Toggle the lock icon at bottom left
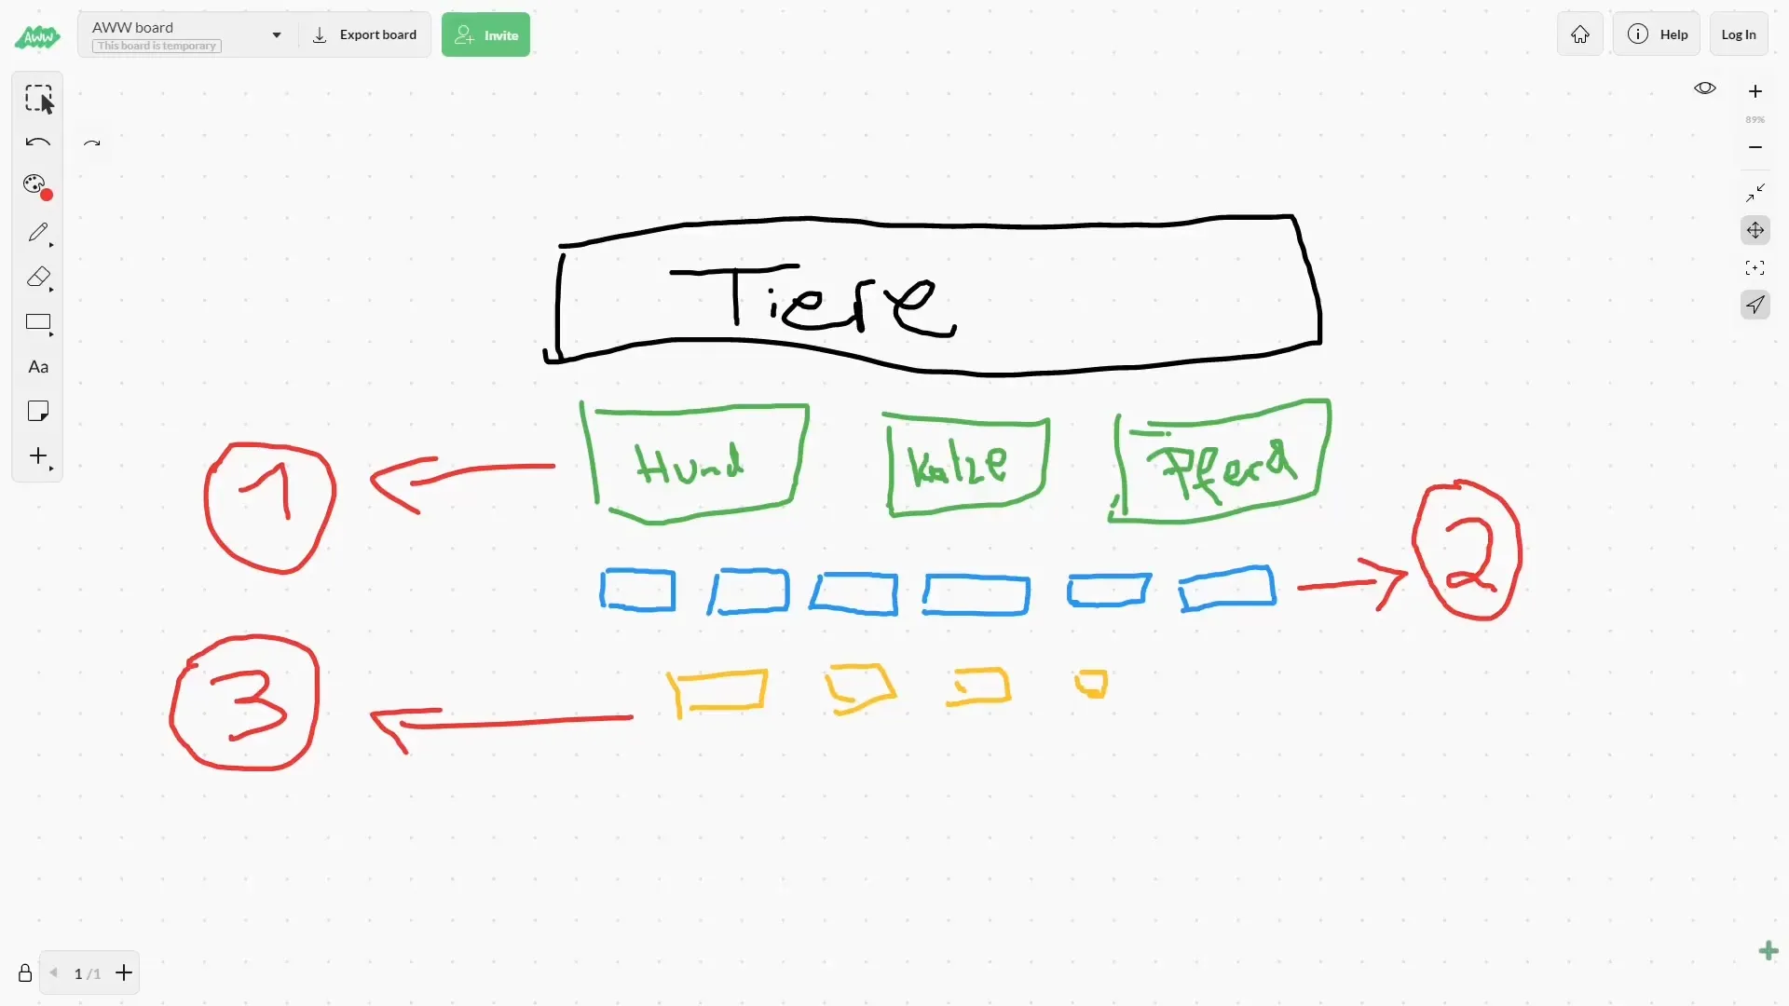Screen dimensions: 1789x1006 pos(24,972)
